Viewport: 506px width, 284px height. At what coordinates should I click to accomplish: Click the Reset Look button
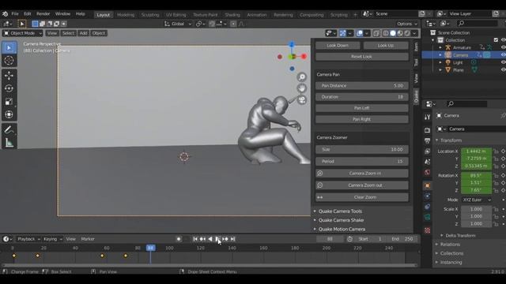click(362, 57)
